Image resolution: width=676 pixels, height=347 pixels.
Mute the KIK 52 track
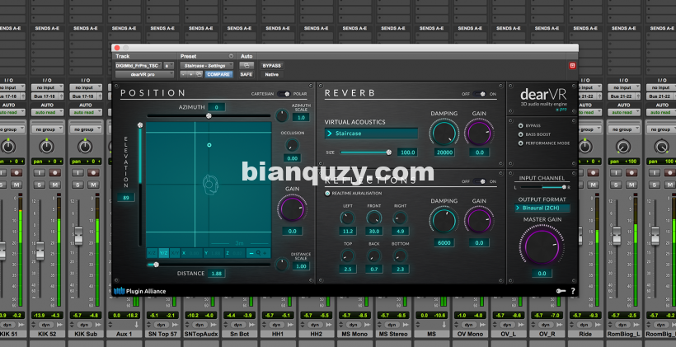[54, 185]
